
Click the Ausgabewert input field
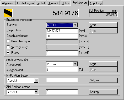tap(62, 69)
